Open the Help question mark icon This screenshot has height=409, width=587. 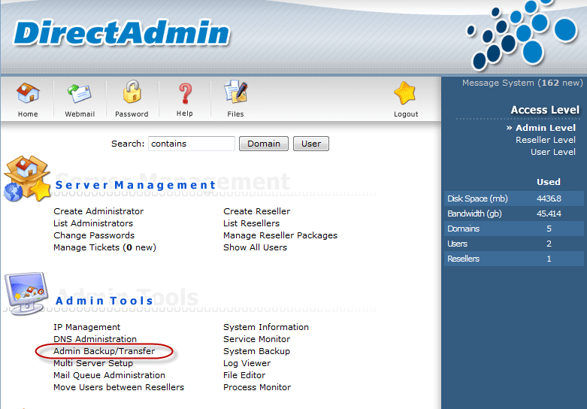[184, 94]
